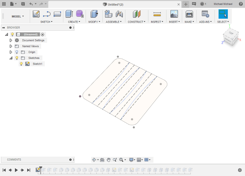Open the SKETCH menu
The image size is (245, 176).
(46, 22)
